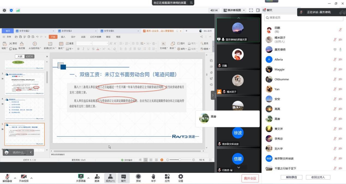Switch left pane to 大纲 outline view
Image resolution: width=346 pixels, height=184 pixels.
point(20,56)
